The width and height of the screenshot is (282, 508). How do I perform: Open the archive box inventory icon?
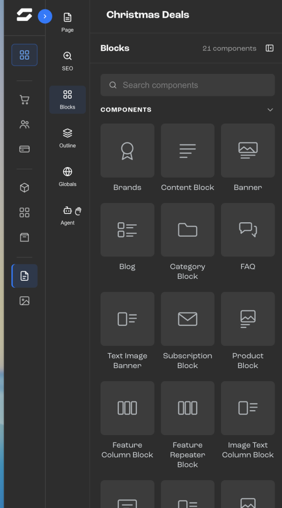(25, 238)
